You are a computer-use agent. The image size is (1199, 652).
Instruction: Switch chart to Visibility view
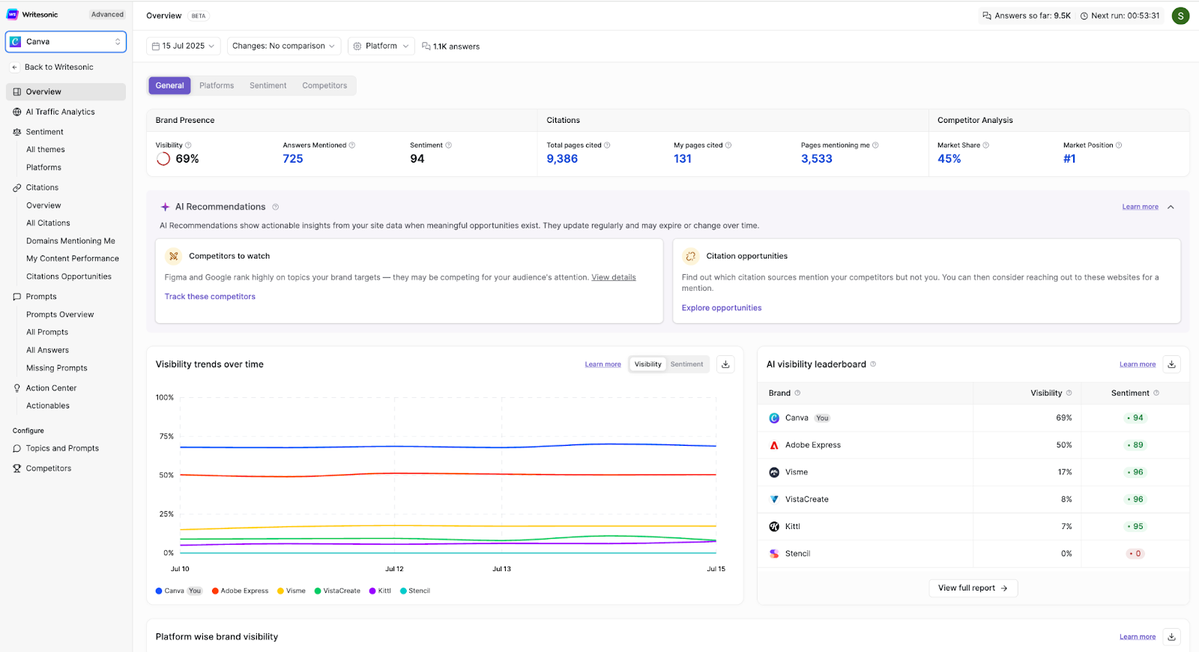(647, 364)
